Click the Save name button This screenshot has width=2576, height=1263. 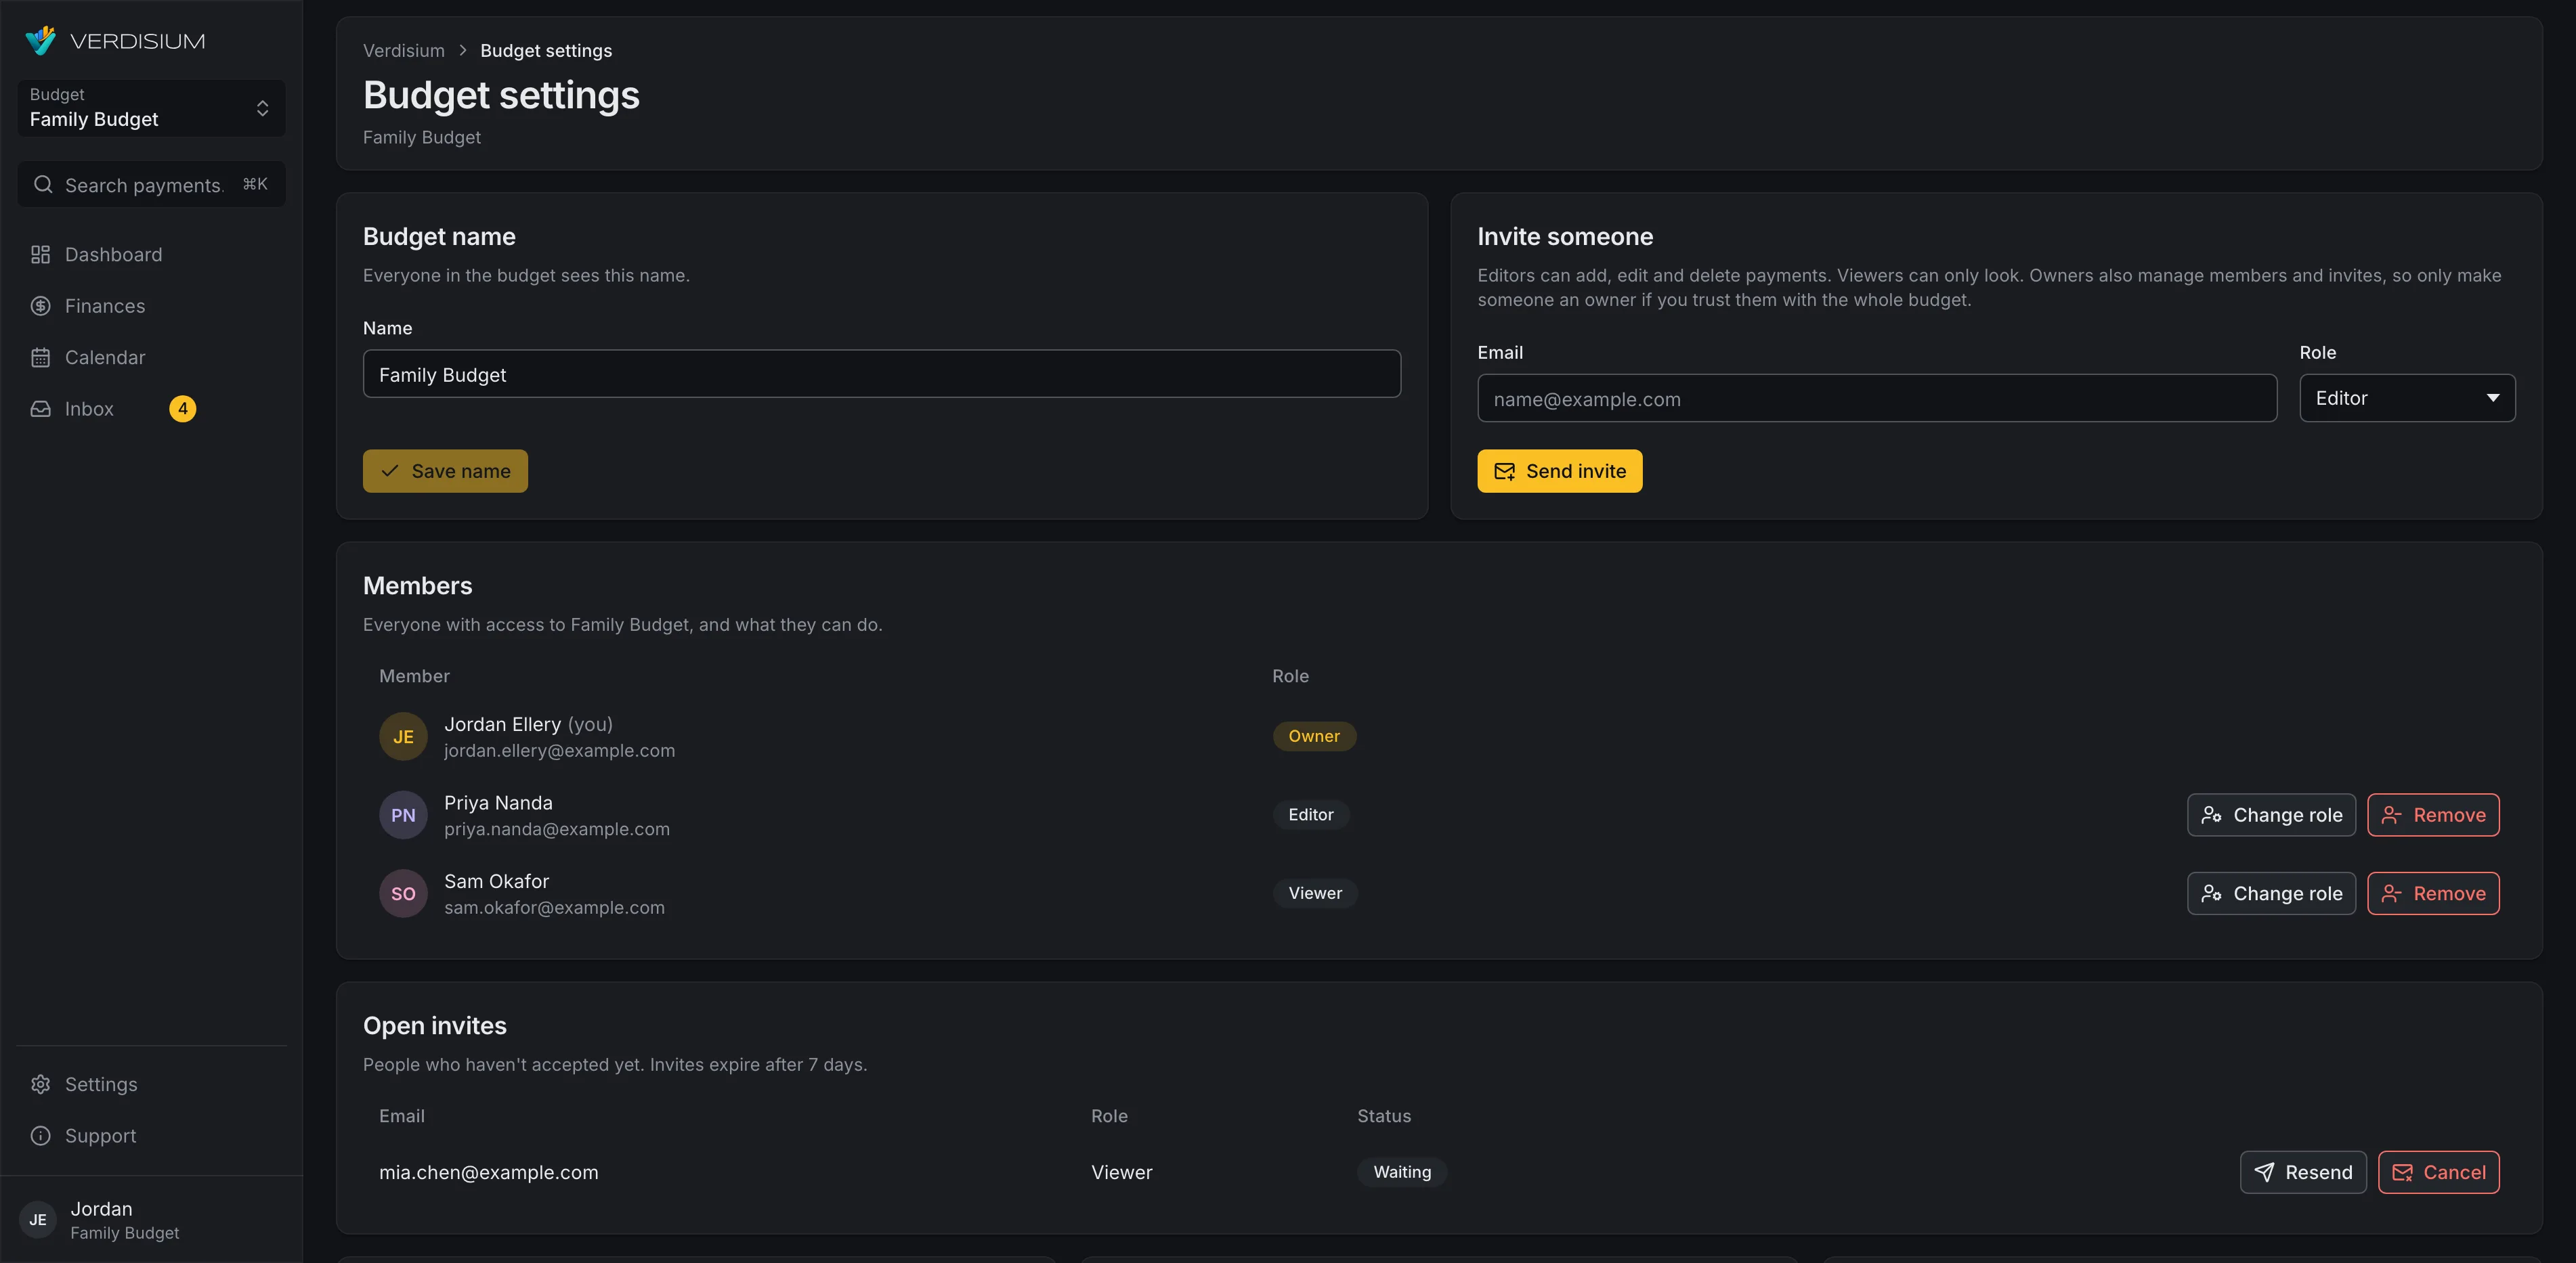click(445, 470)
